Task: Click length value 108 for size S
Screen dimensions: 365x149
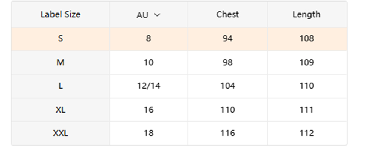Action: pyautogui.click(x=307, y=38)
